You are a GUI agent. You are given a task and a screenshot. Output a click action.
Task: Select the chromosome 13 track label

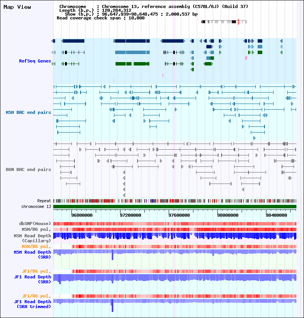point(36,206)
